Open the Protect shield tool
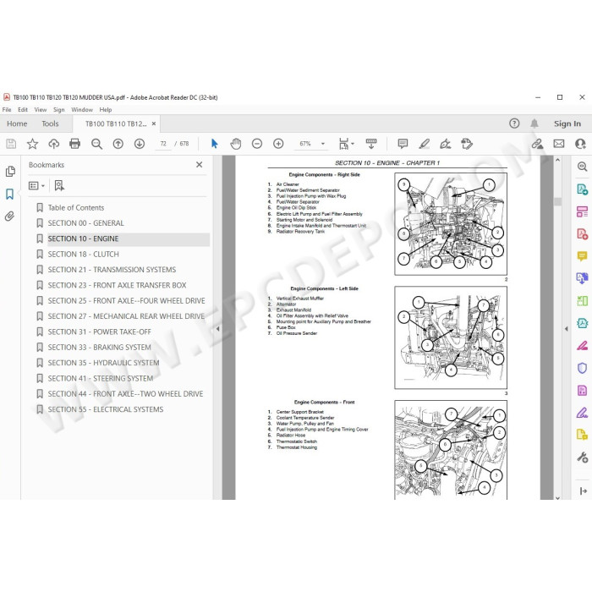 pyautogui.click(x=582, y=368)
